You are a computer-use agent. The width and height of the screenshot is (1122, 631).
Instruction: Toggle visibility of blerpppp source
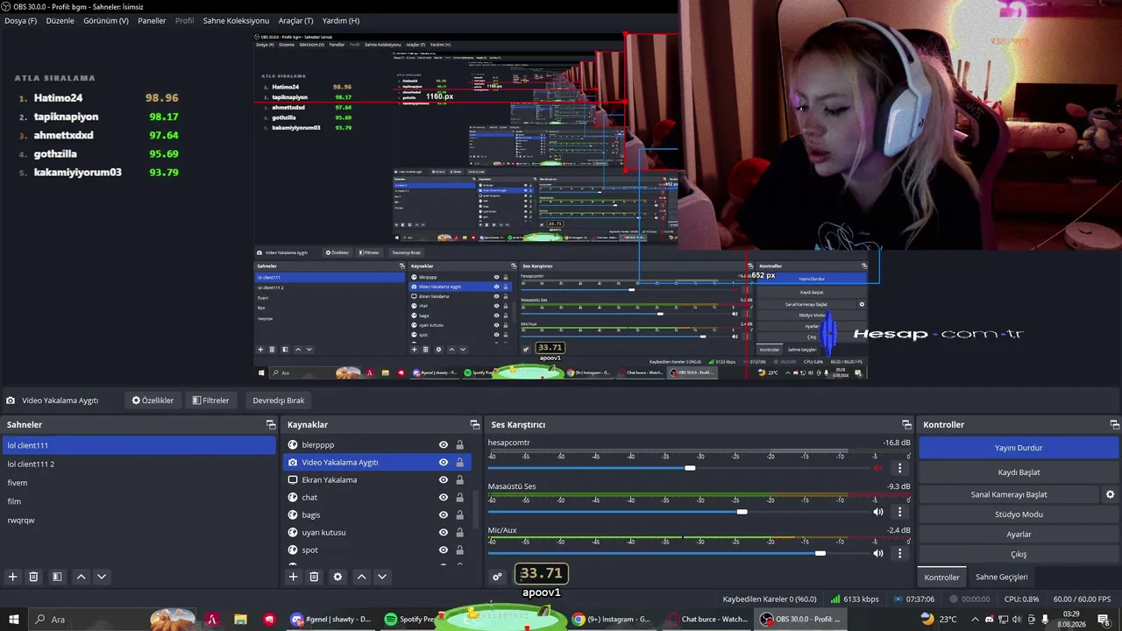click(x=444, y=445)
